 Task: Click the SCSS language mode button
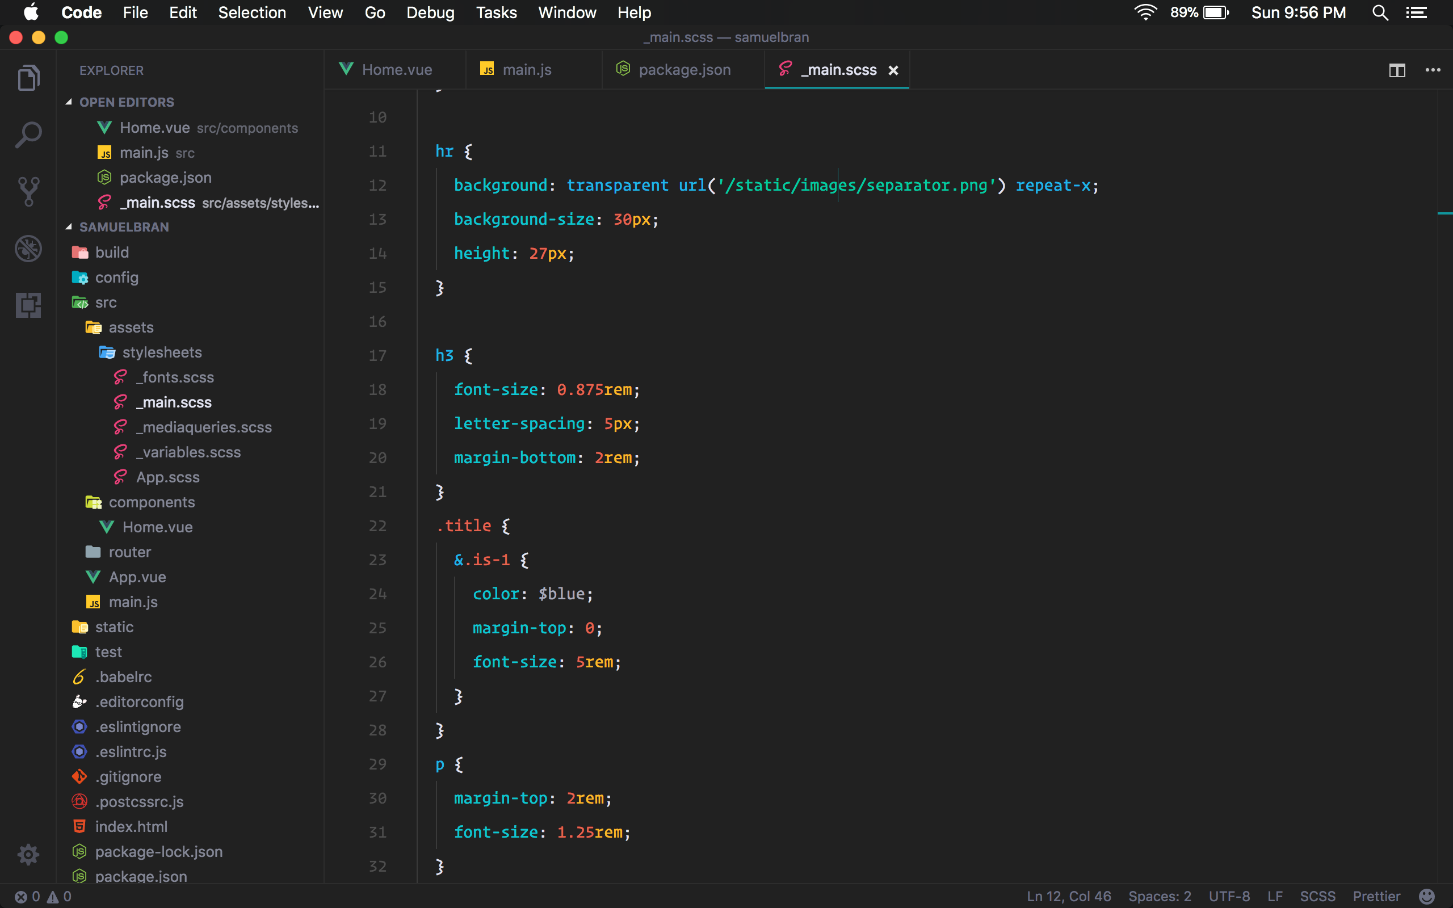[1317, 896]
